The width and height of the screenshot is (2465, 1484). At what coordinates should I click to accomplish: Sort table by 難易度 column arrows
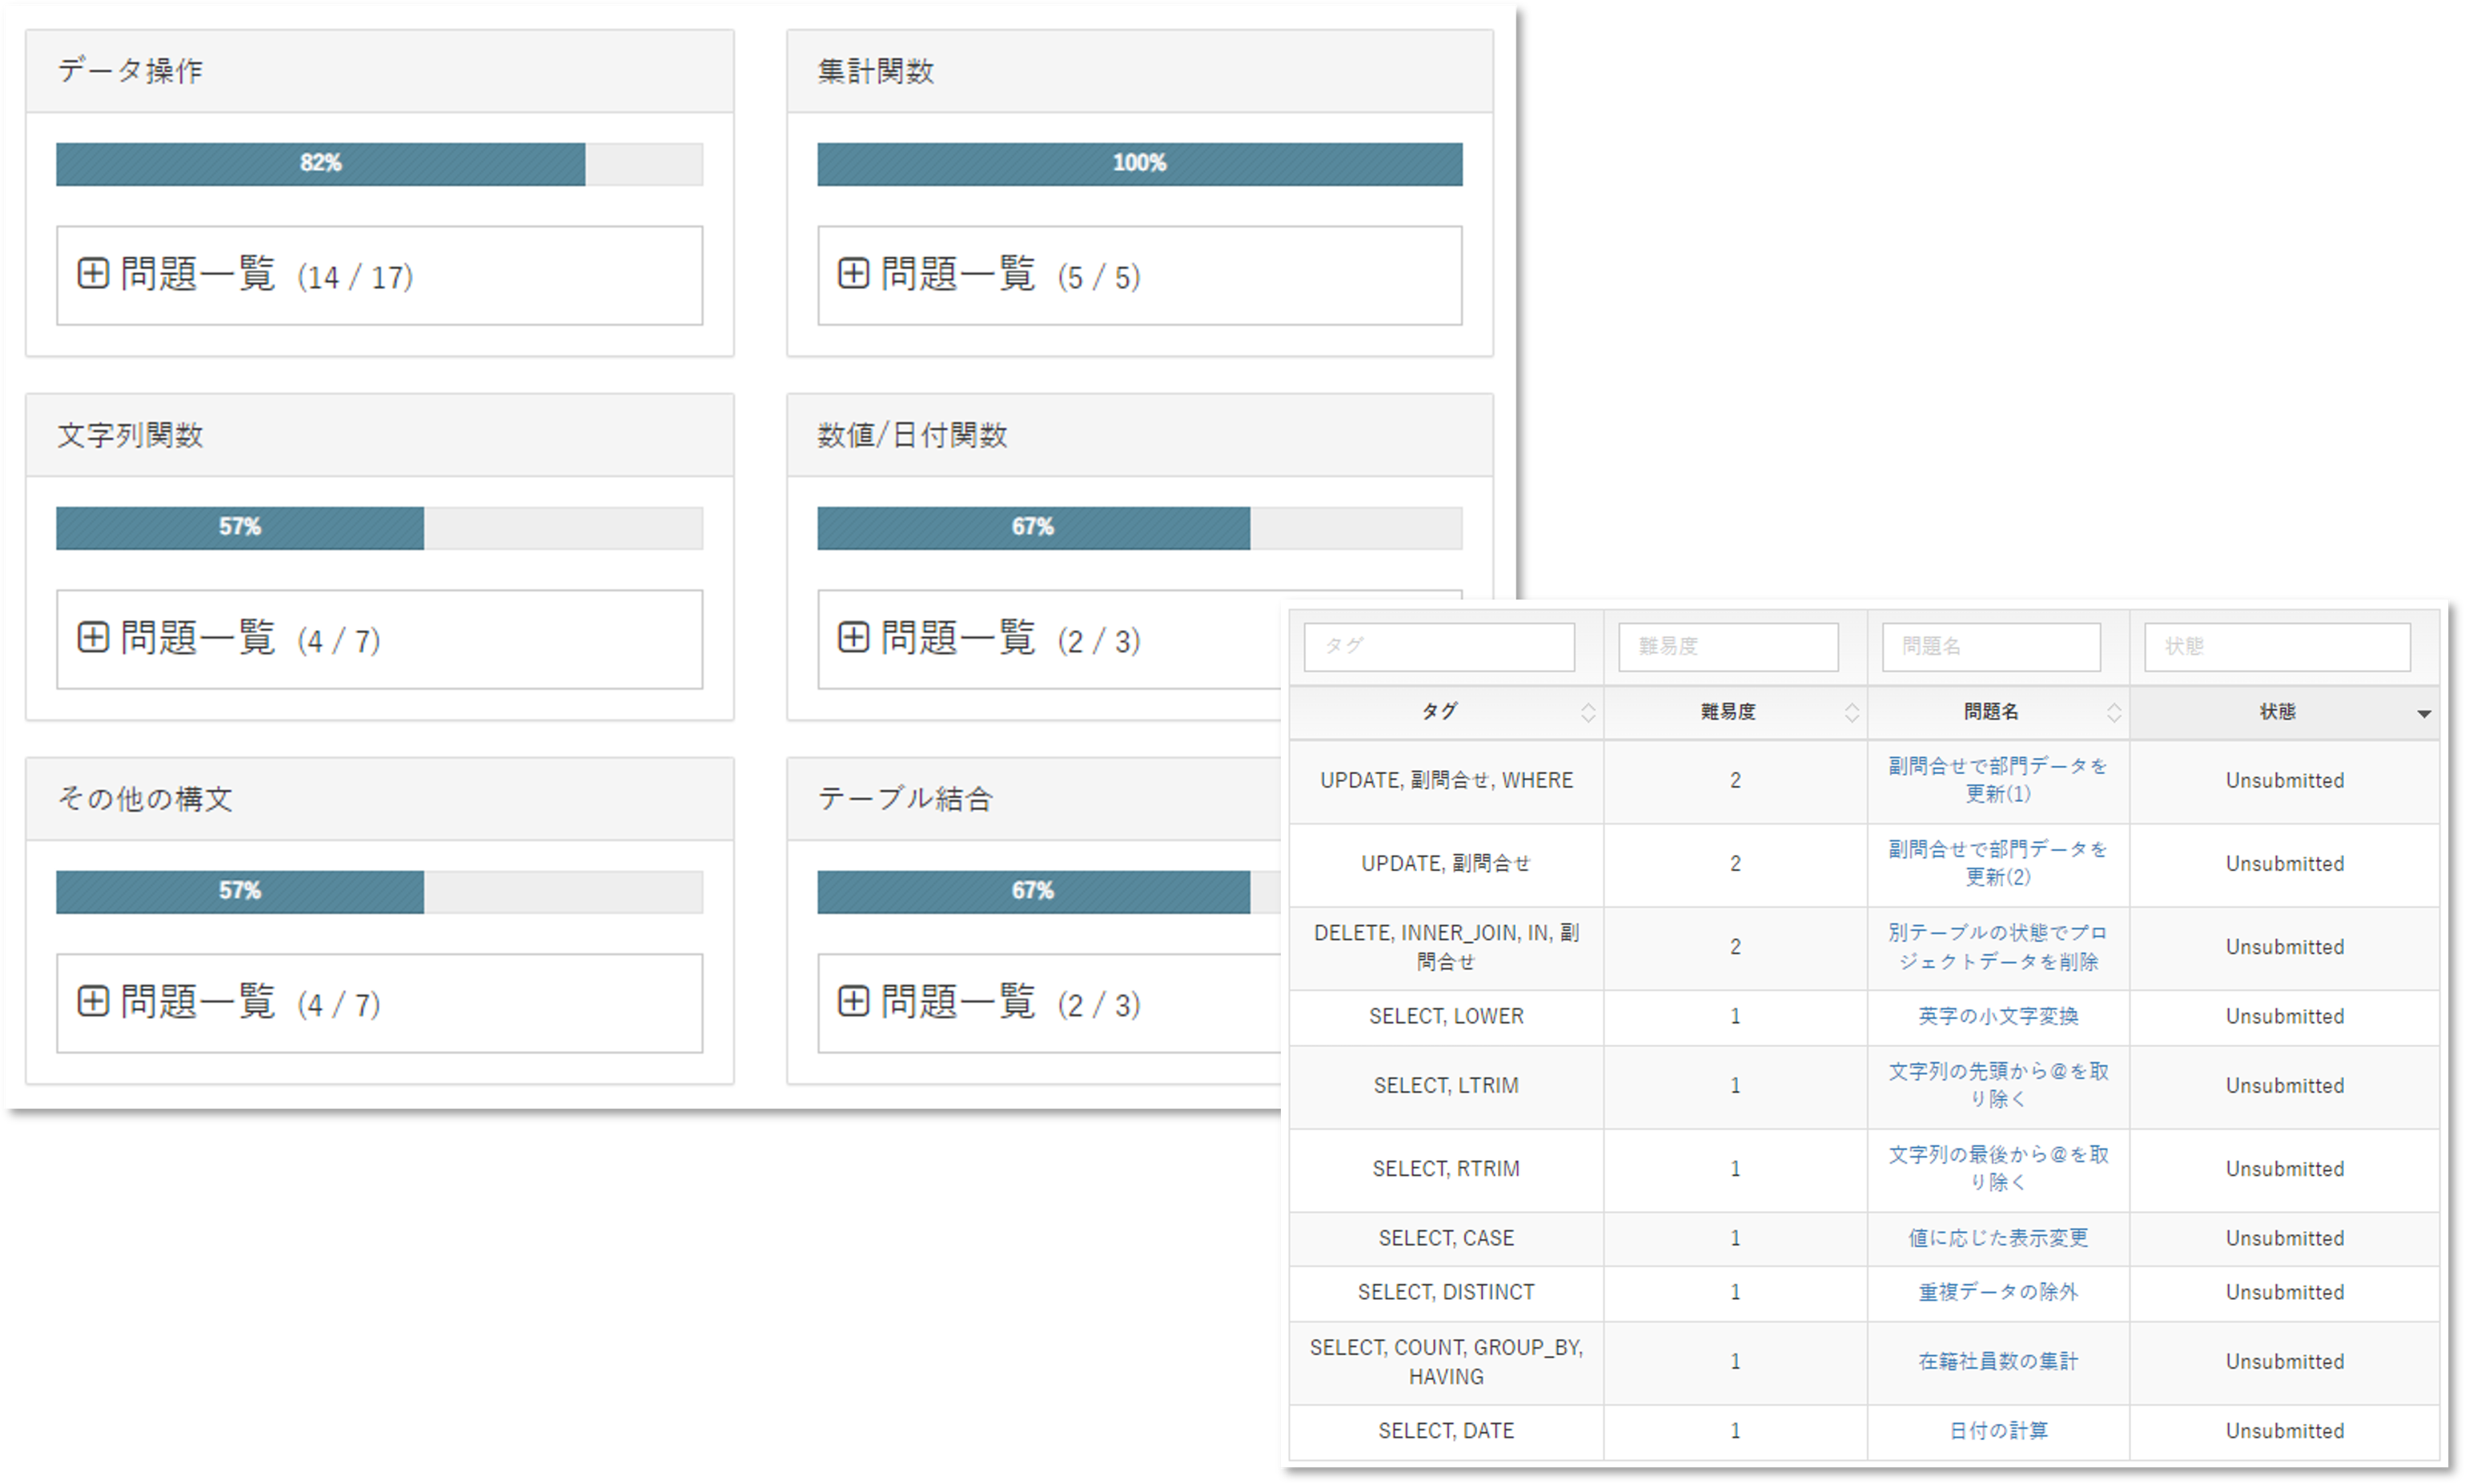point(1852,712)
